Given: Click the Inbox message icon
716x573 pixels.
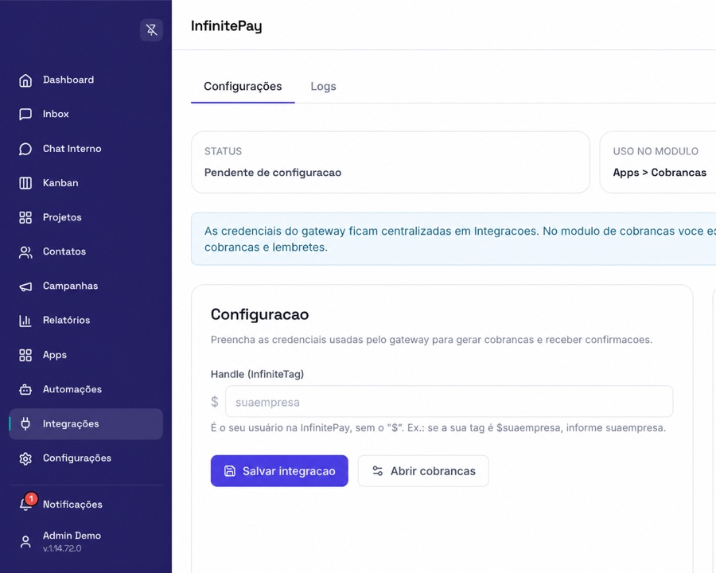Looking at the screenshot, I should 25,115.
